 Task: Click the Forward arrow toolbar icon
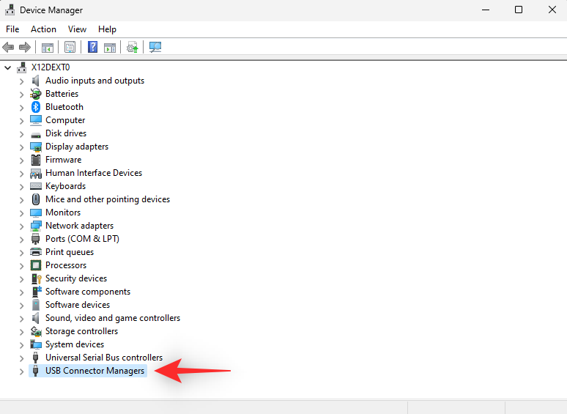(25, 47)
